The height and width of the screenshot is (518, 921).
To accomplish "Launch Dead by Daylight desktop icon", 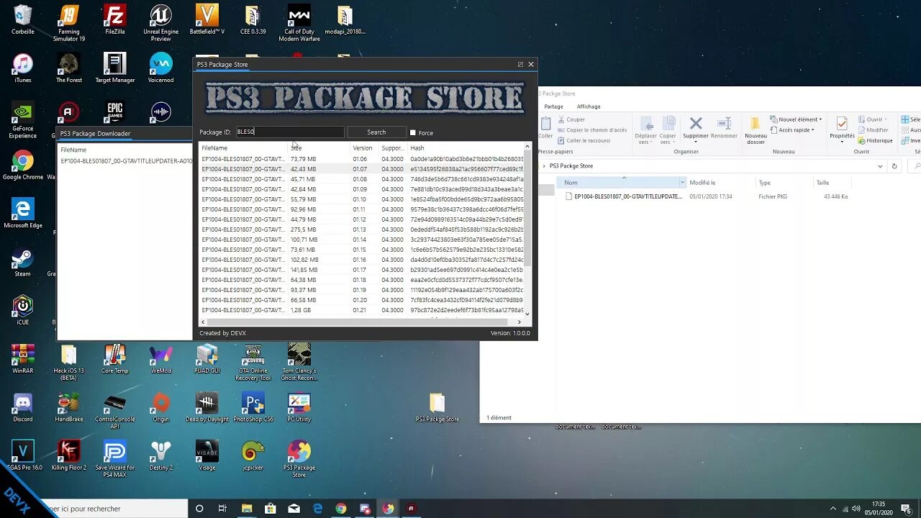I will [x=207, y=408].
